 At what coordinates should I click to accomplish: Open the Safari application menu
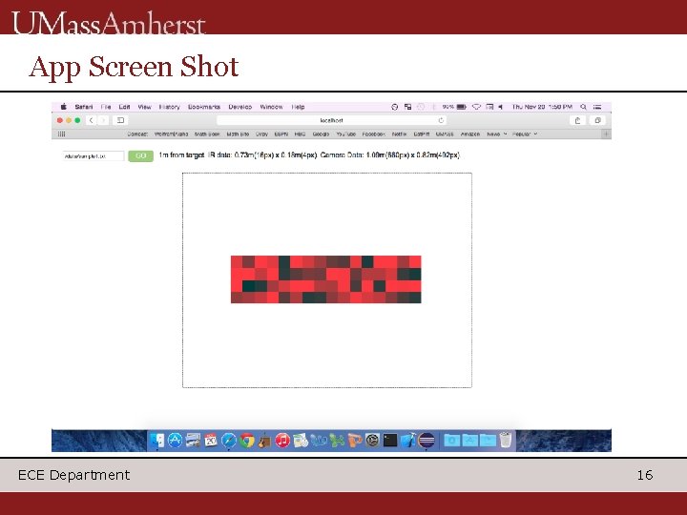[x=84, y=107]
